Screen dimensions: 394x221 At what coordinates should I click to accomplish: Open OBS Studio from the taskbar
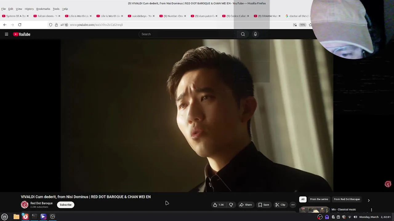pyautogui.click(x=53, y=217)
